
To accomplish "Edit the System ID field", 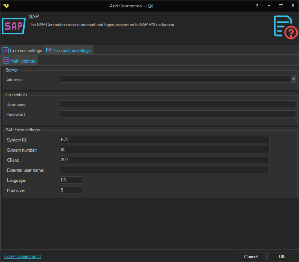I will pyautogui.click(x=164, y=140).
